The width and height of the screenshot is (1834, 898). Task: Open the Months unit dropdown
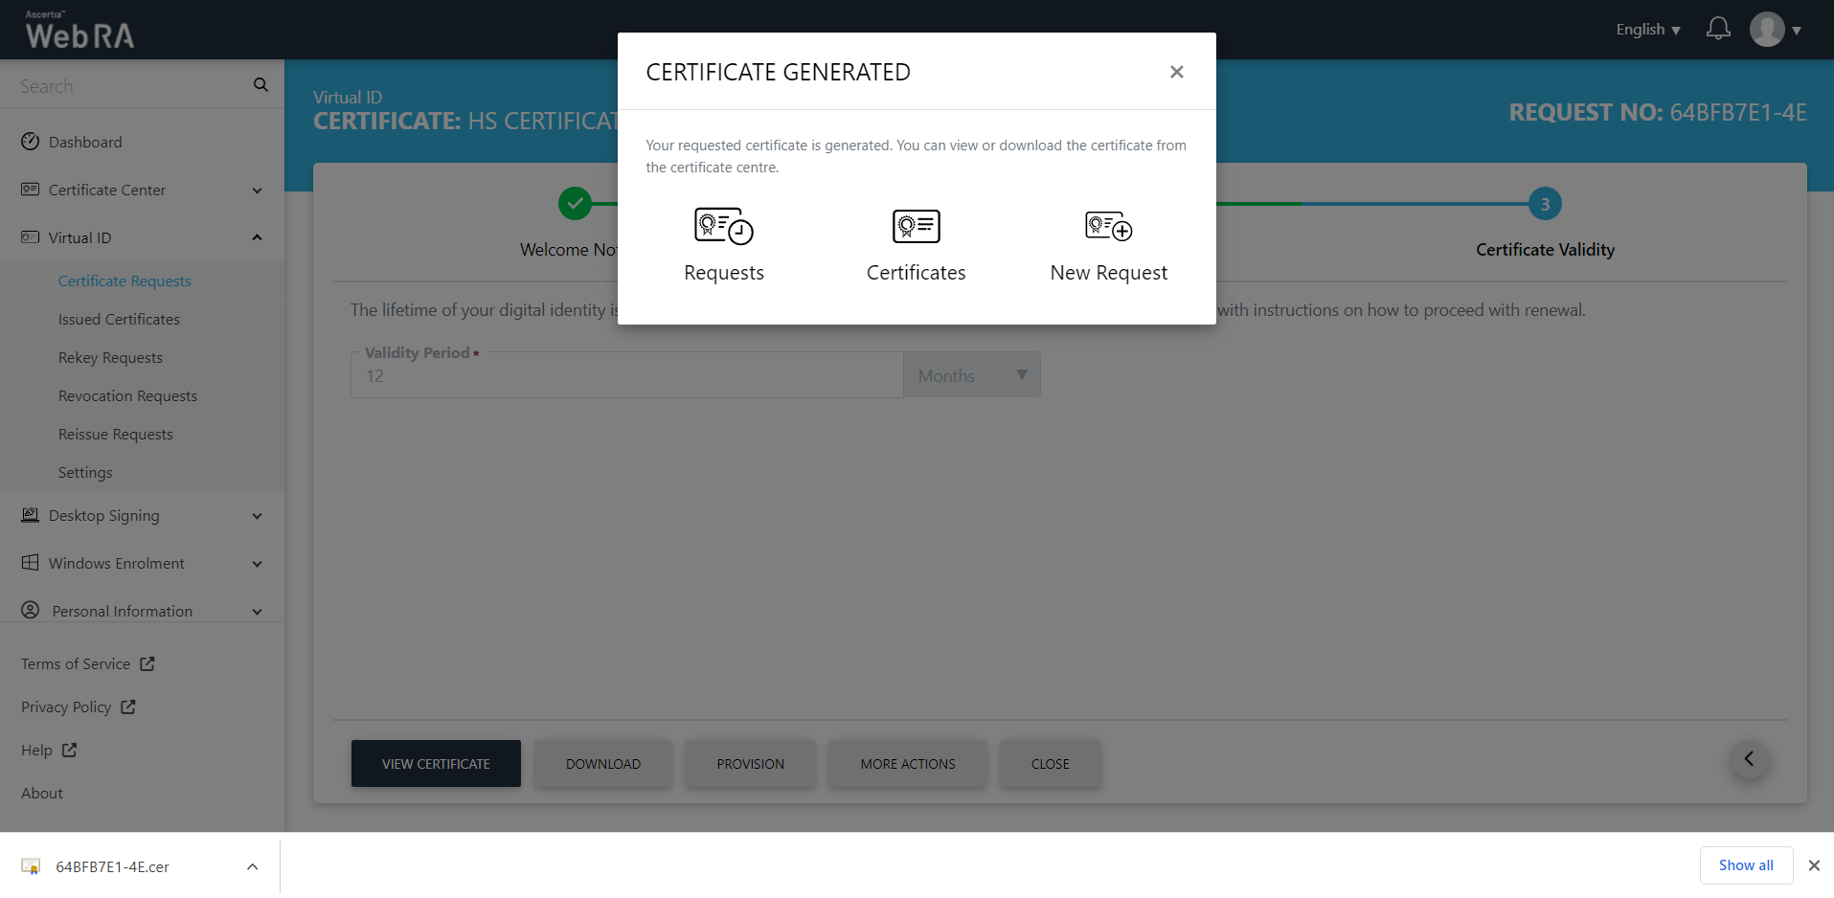pos(971,376)
